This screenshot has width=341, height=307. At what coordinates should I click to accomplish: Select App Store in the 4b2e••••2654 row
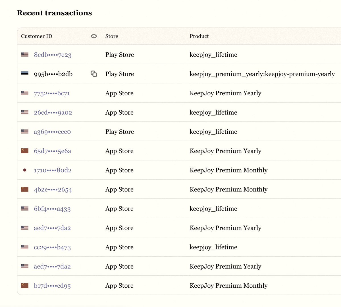tap(119, 189)
